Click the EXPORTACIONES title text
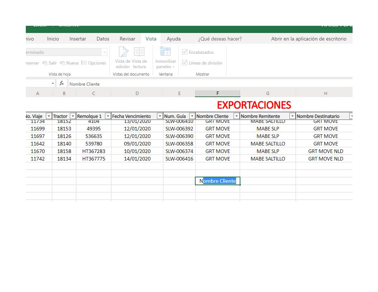Viewport: 378px width, 292px height. tap(254, 105)
